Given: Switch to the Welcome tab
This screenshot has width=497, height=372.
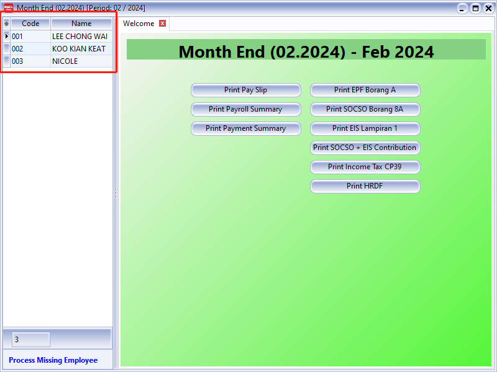Looking at the screenshot, I should (x=139, y=24).
